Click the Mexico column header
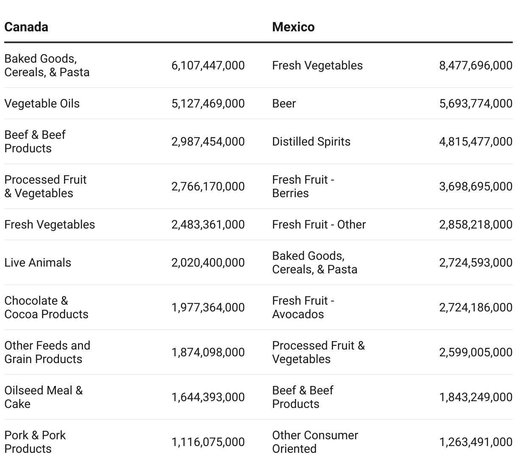 pos(293,27)
